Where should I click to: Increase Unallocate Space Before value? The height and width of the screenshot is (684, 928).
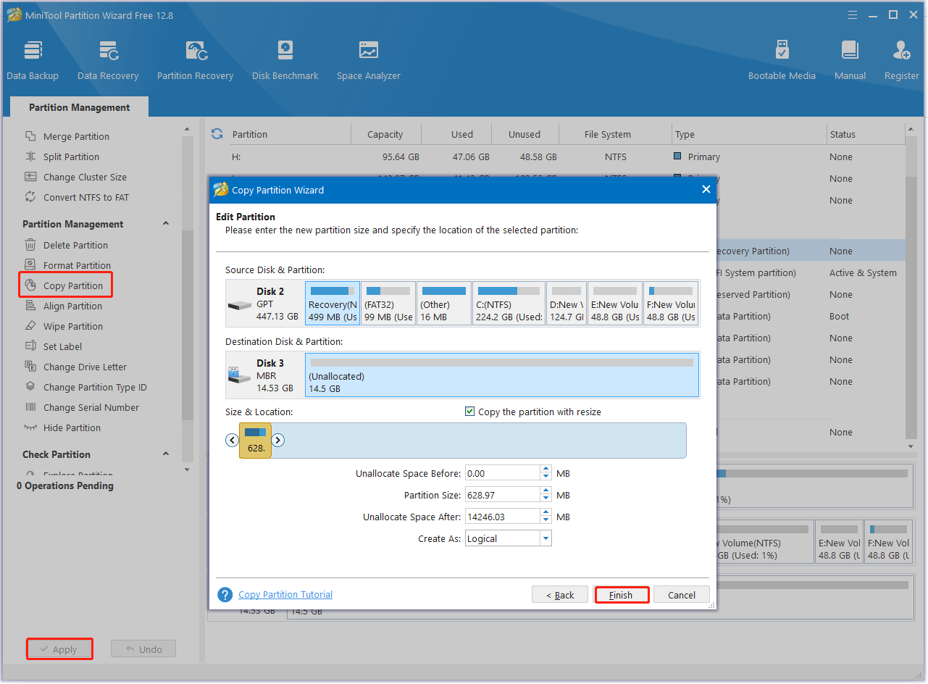point(545,470)
